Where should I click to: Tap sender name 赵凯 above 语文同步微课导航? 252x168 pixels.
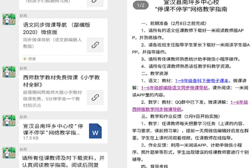pyautogui.click(x=23, y=16)
